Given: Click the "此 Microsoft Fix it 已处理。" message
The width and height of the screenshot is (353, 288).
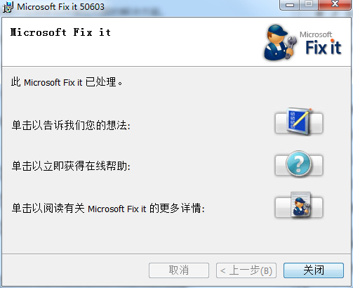Looking at the screenshot, I should 67,82.
